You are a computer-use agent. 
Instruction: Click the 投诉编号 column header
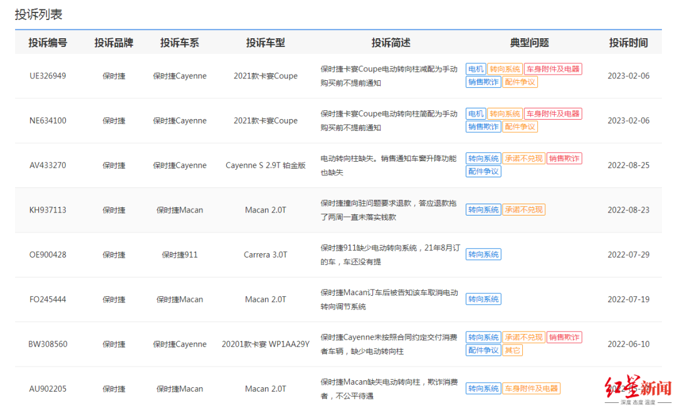pos(48,43)
